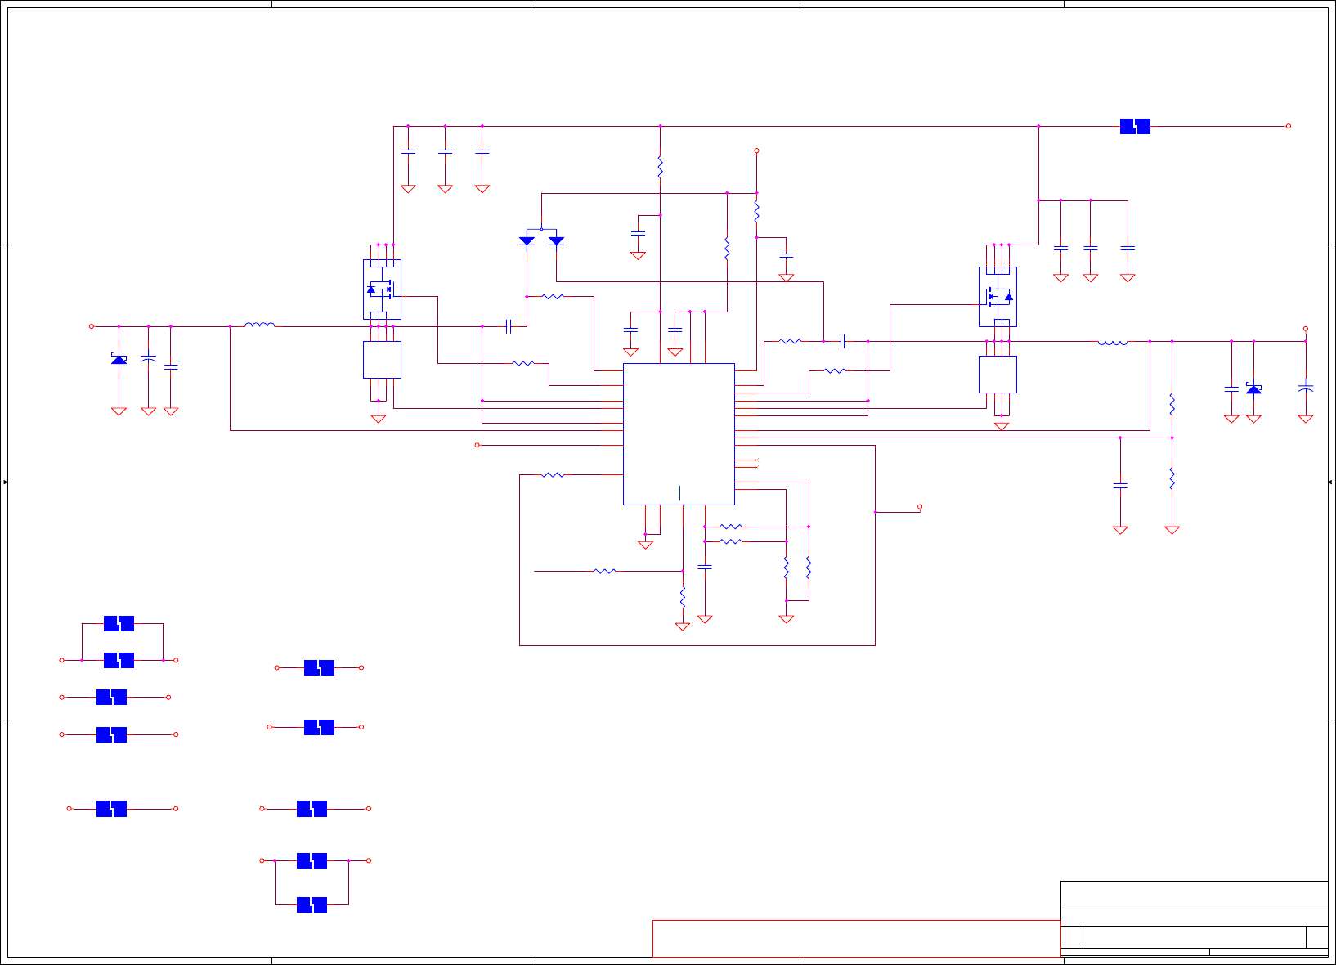Select the large central IC rectangle
Screen dimensions: 1336x965
coord(679,434)
